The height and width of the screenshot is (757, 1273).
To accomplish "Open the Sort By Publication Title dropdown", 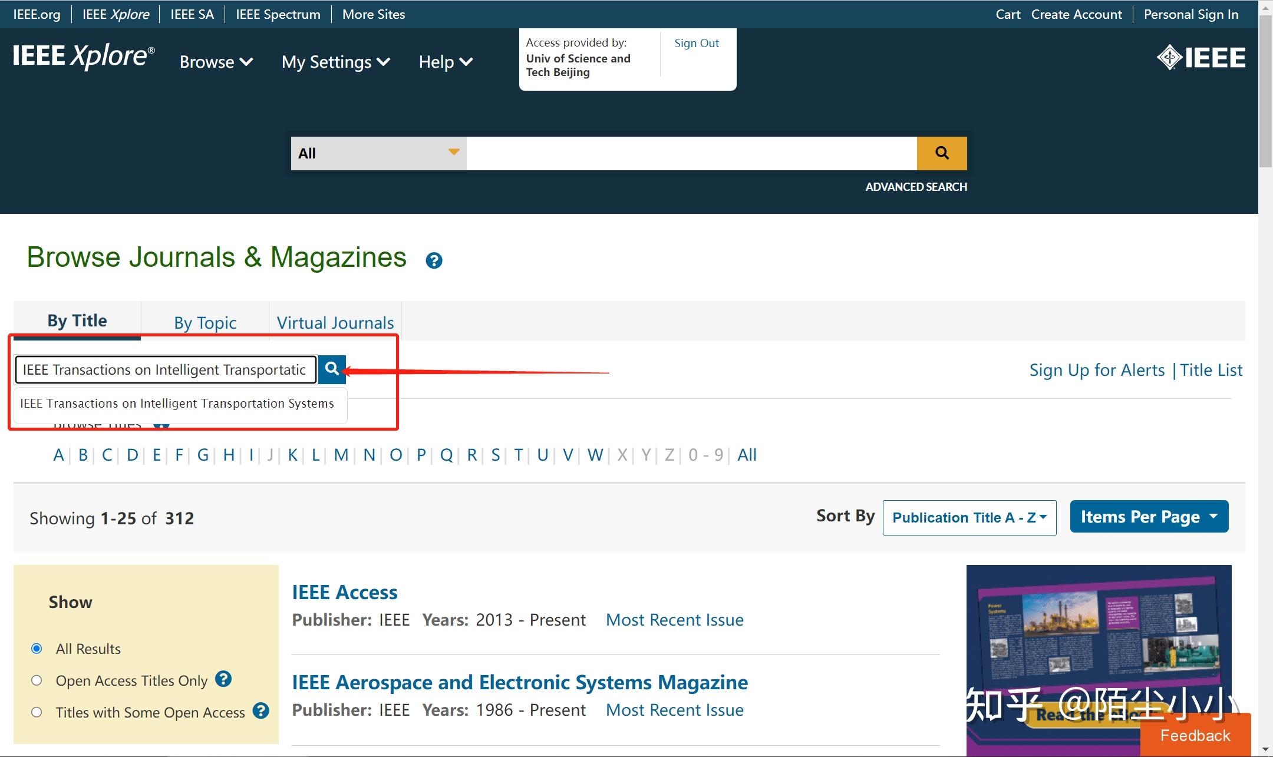I will click(x=969, y=518).
